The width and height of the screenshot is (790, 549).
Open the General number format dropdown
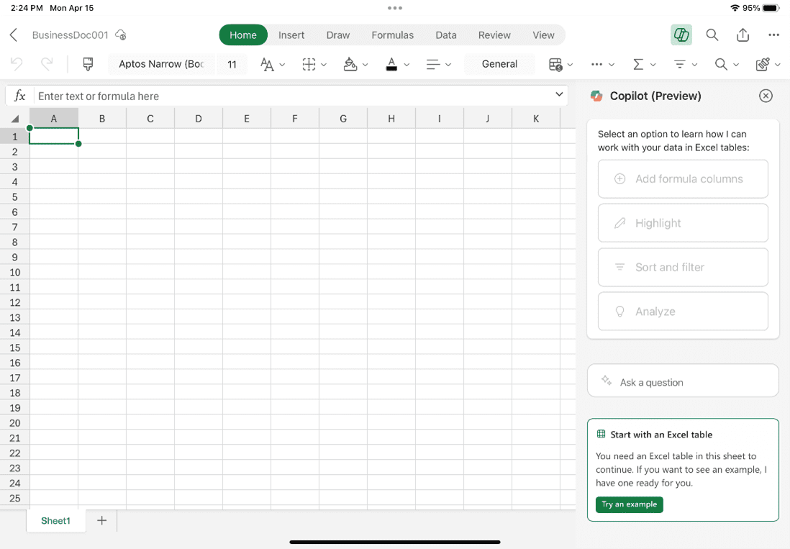click(x=499, y=64)
